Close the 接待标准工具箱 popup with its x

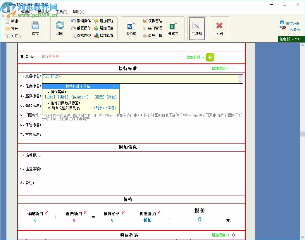click(x=114, y=86)
